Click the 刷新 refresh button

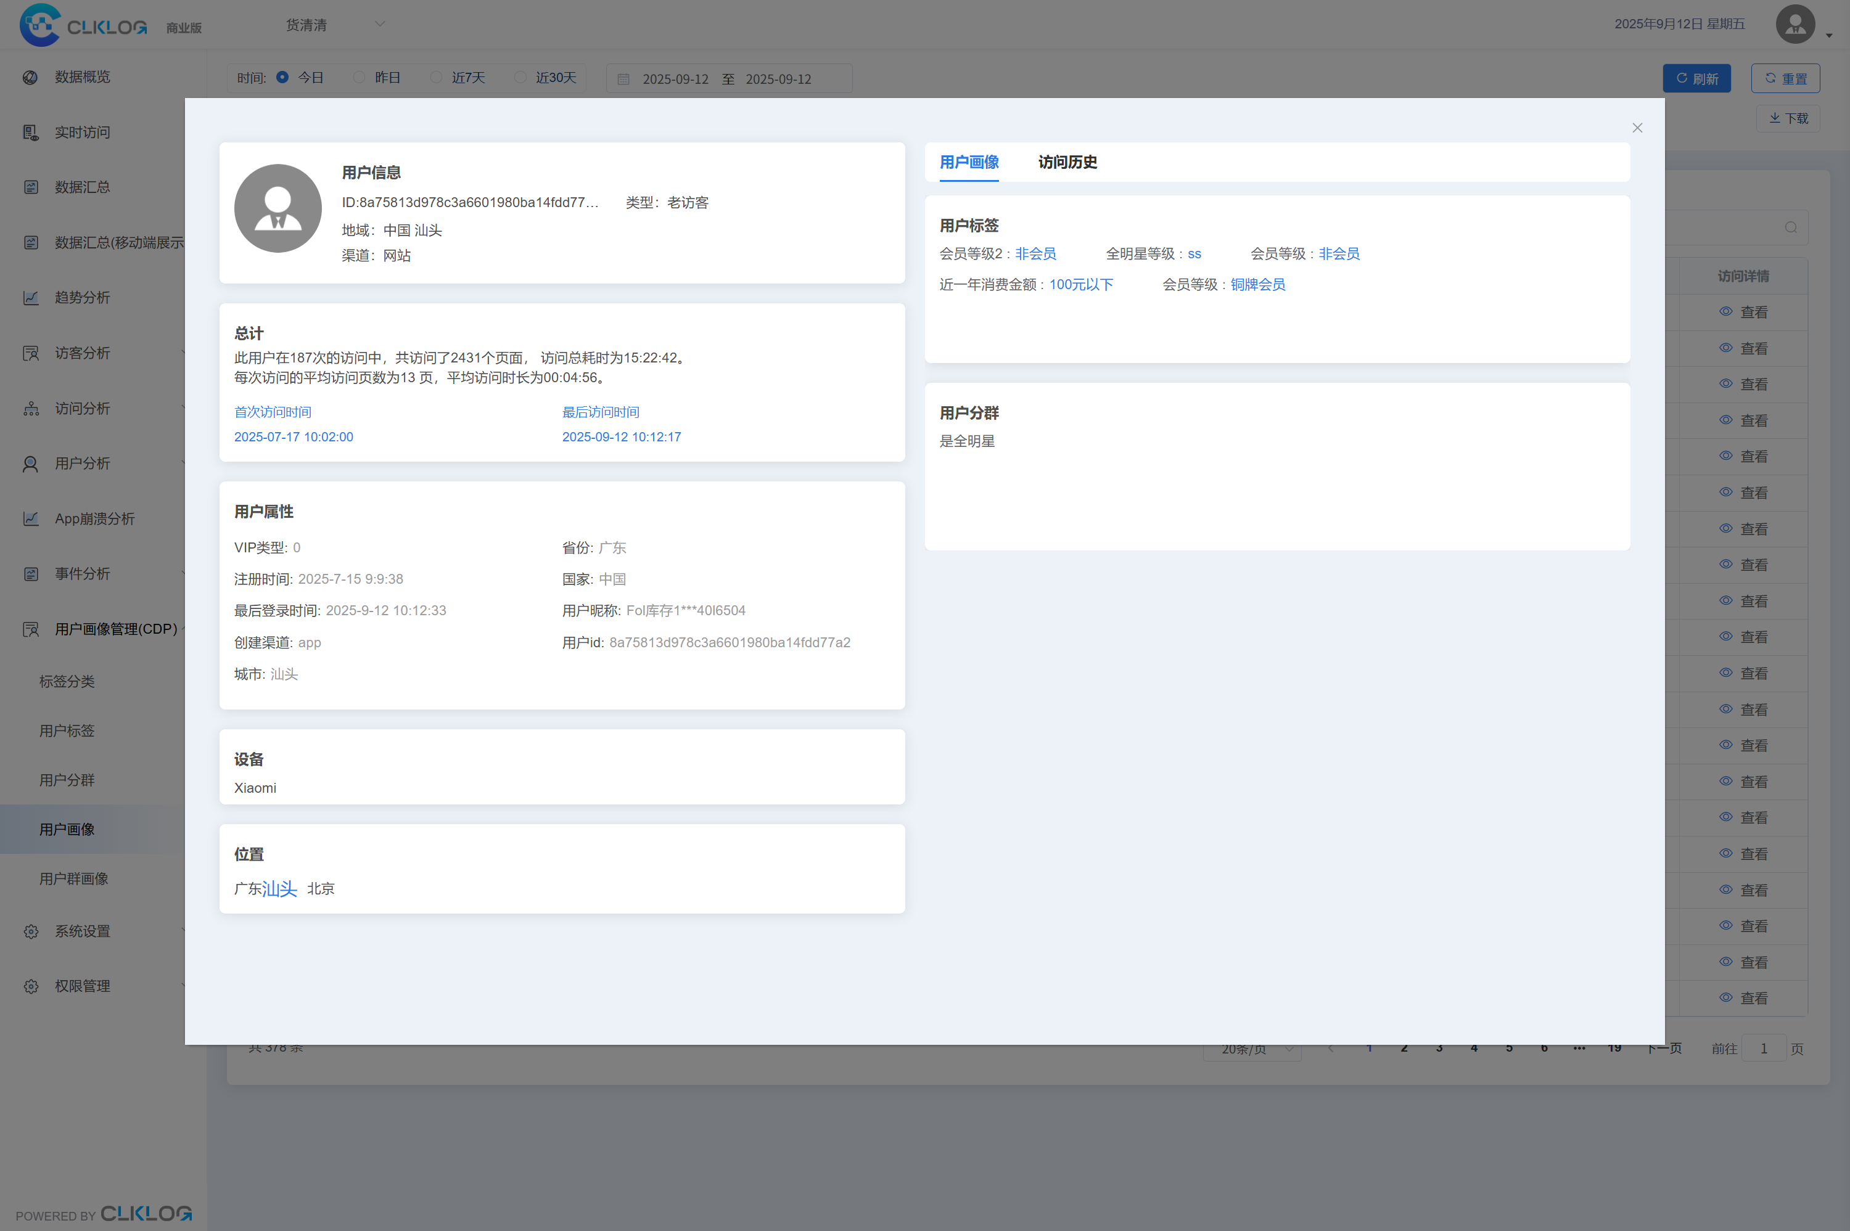[x=1696, y=78]
